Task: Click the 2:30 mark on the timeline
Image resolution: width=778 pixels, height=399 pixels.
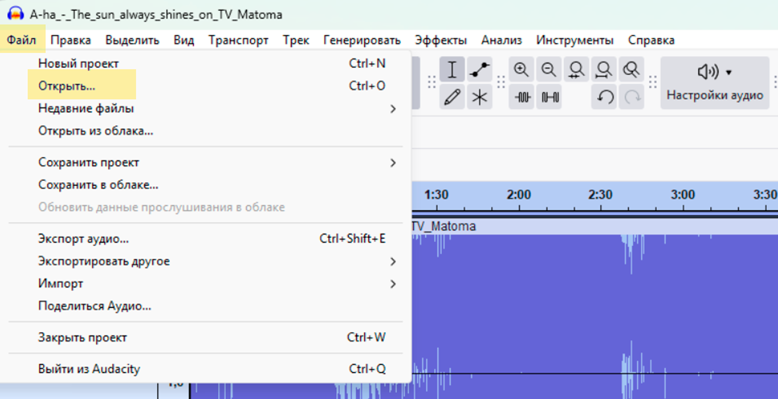Action: coord(600,195)
